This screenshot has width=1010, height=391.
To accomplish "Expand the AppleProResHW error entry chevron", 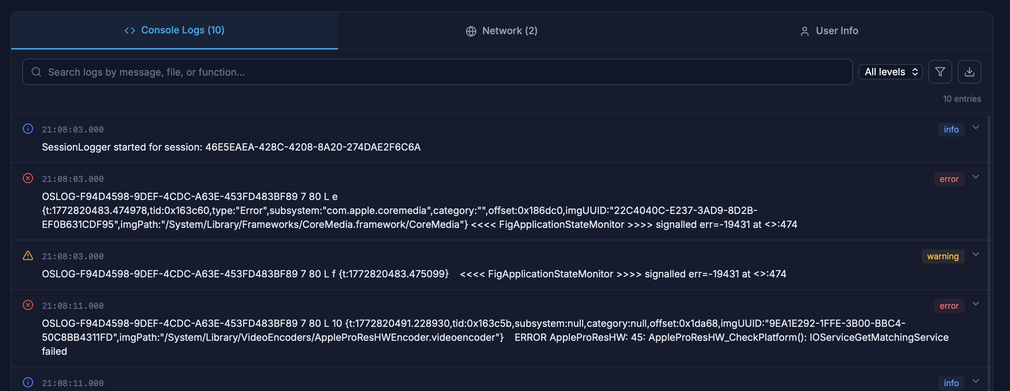I will pyautogui.click(x=975, y=304).
